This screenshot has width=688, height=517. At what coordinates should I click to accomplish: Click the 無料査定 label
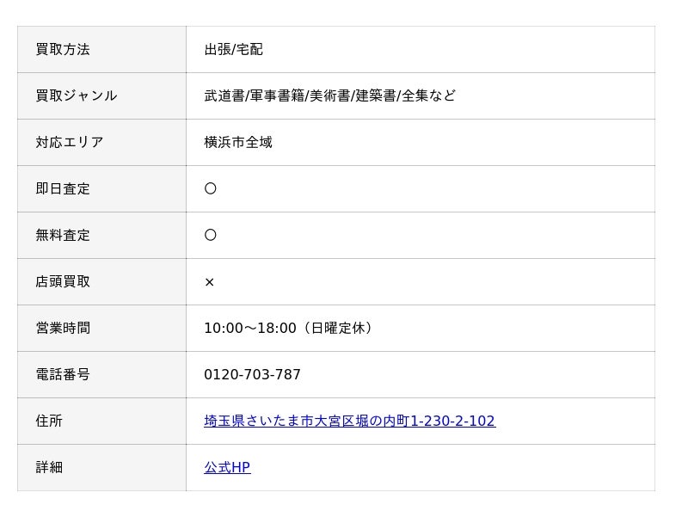point(63,235)
